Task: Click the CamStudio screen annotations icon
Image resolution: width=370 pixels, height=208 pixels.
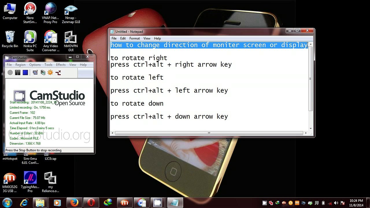Action: click(x=43, y=73)
